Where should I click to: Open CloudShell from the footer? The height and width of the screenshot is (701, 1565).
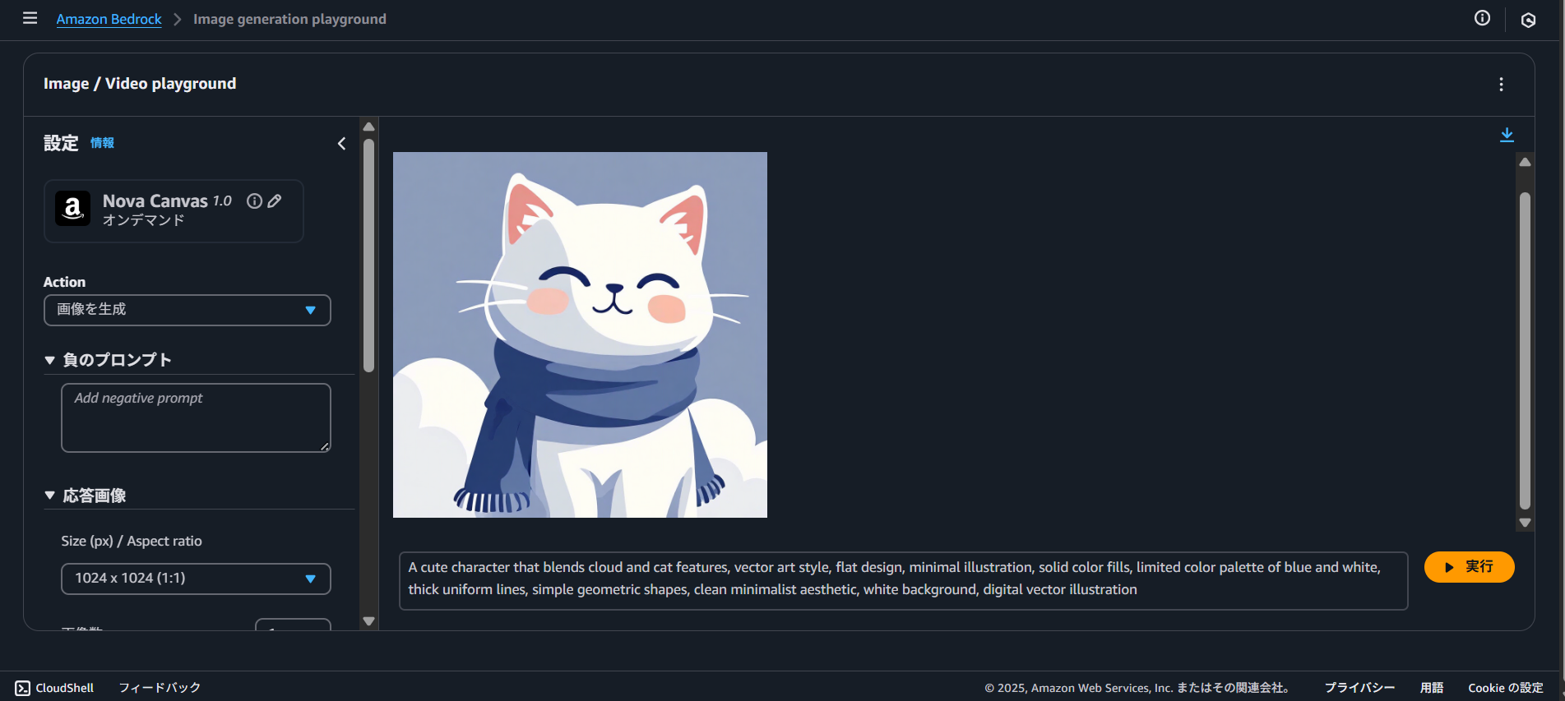click(55, 688)
